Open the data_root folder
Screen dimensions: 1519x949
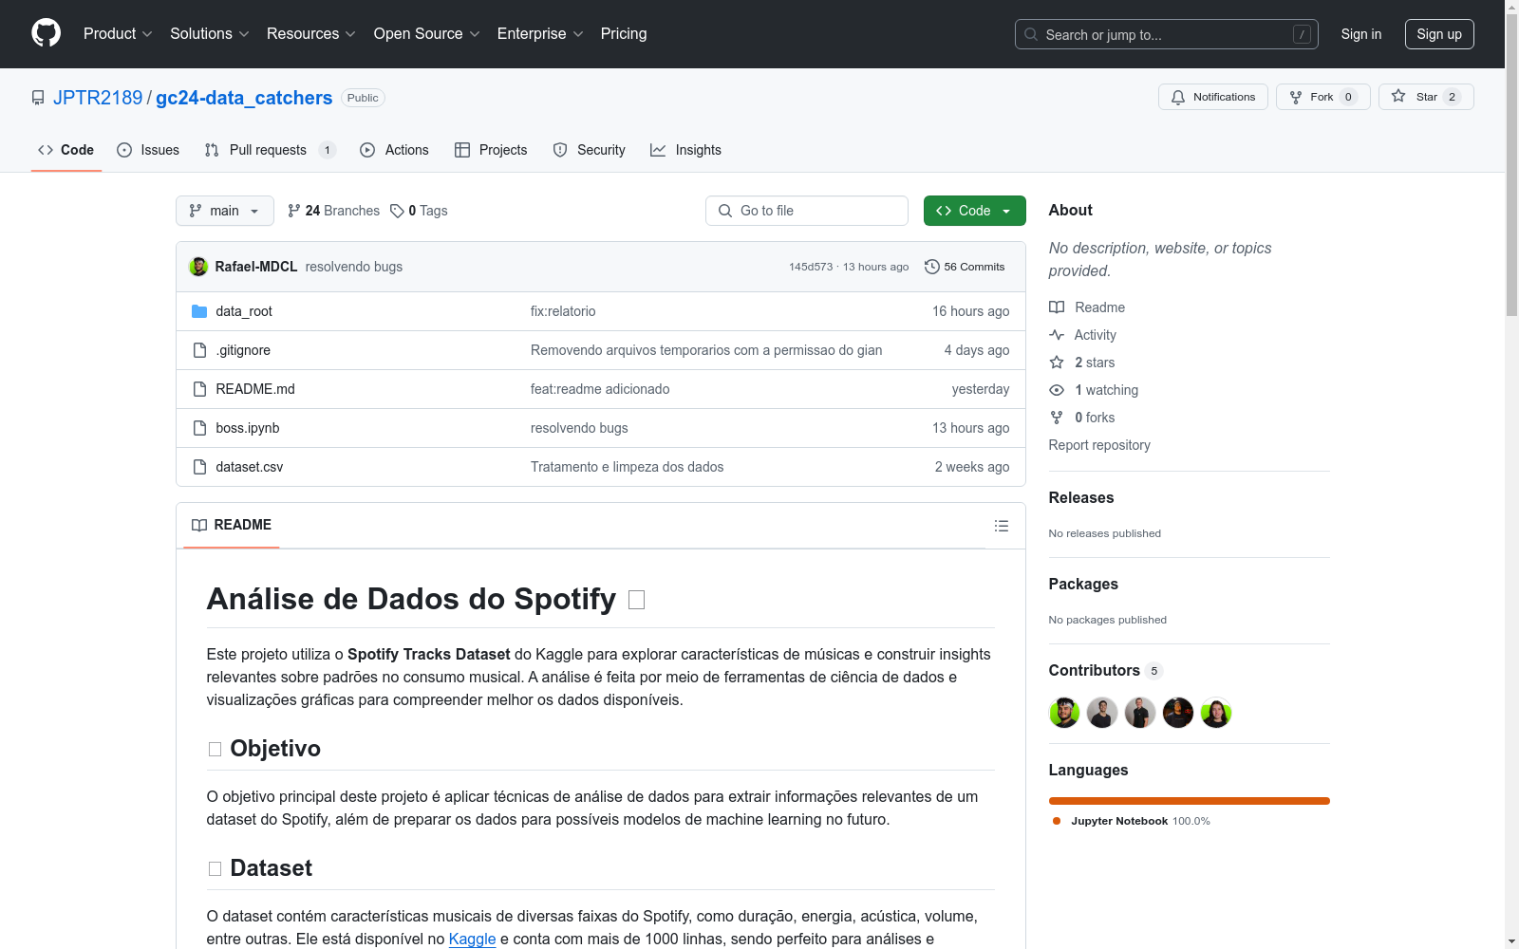coord(244,311)
